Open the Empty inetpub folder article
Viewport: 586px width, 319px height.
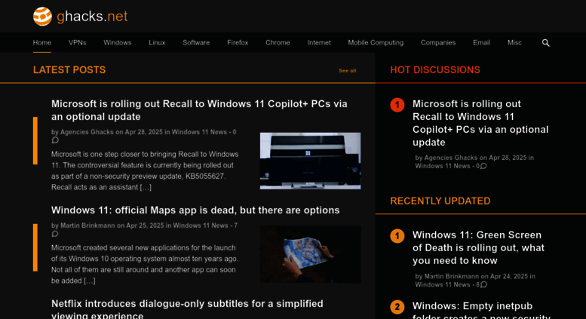481,310
